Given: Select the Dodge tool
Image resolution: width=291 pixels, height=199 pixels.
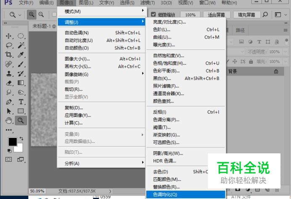Looking at the screenshot, I should [x=21, y=92].
